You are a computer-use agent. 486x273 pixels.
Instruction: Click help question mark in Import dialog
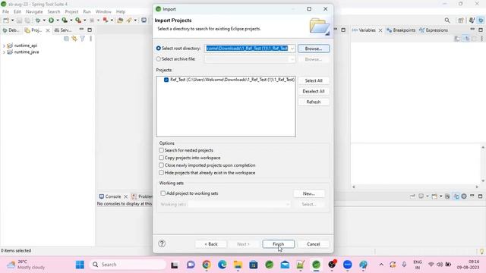click(162, 243)
